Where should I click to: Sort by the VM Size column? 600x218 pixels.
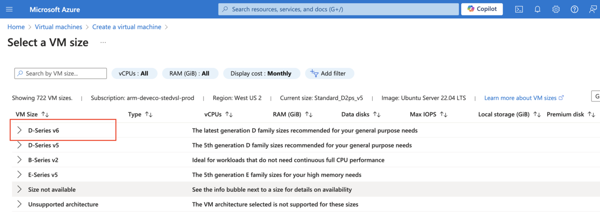coord(32,114)
